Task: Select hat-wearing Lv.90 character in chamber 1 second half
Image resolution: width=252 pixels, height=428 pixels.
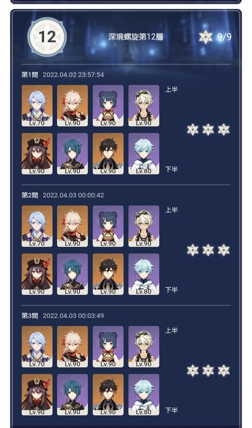Action: [x=37, y=154]
